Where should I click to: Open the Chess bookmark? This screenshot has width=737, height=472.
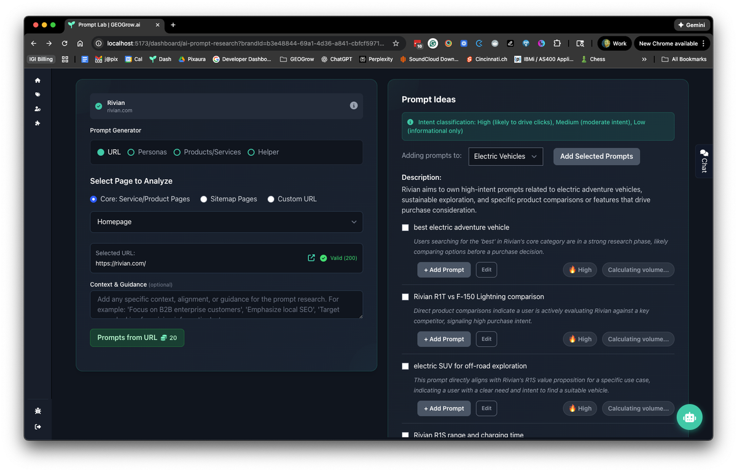[593, 60]
